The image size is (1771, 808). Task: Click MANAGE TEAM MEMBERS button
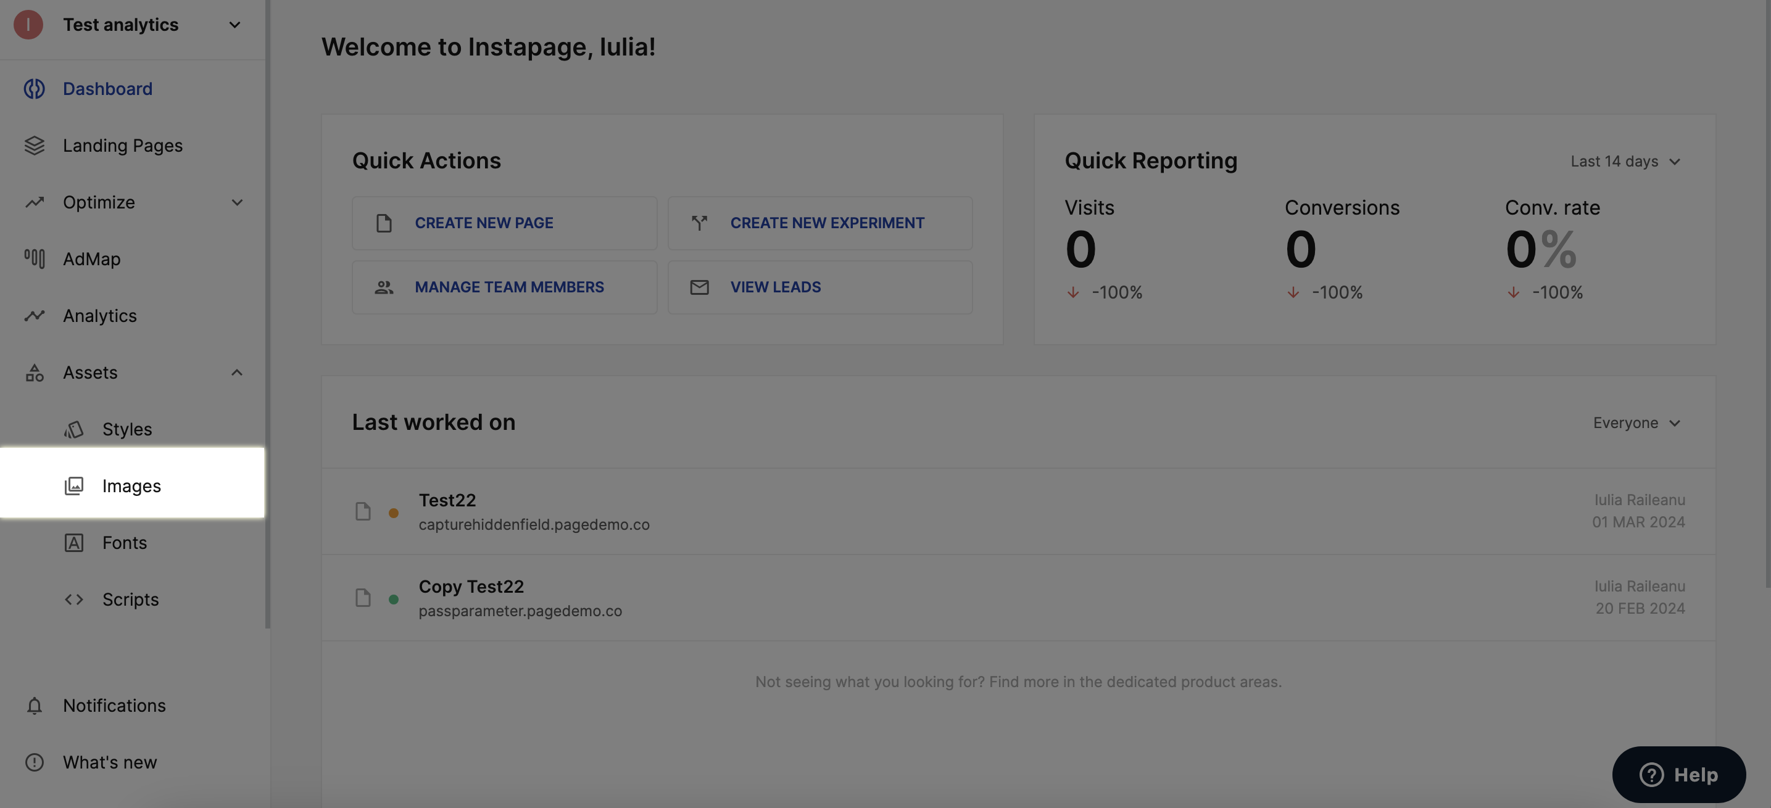[505, 287]
